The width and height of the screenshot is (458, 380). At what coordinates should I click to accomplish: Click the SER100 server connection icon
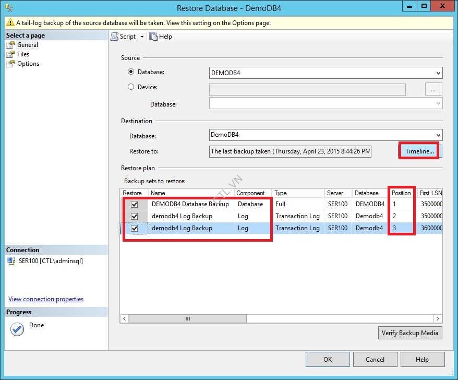click(11, 261)
